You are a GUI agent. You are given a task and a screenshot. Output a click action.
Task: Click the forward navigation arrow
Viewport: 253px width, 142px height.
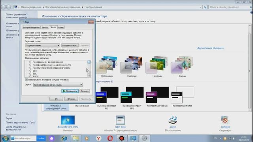[9, 7]
